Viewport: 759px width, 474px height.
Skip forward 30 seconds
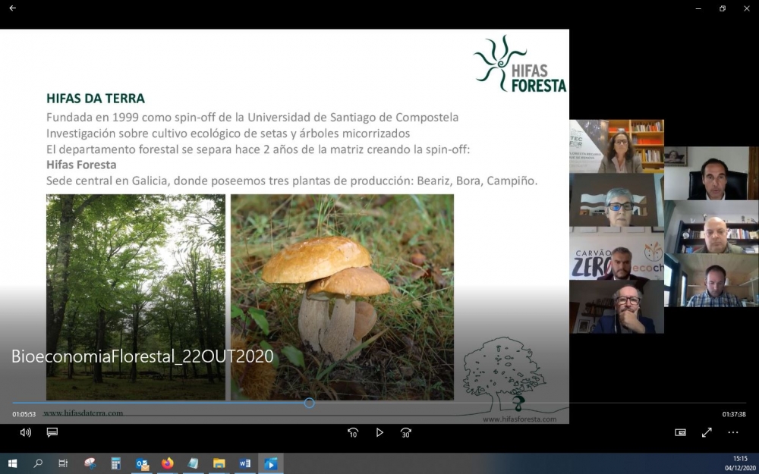pyautogui.click(x=406, y=432)
